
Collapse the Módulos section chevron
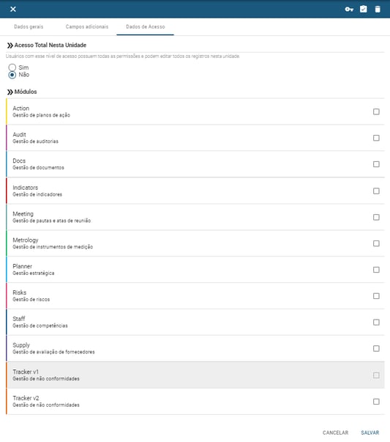point(10,92)
